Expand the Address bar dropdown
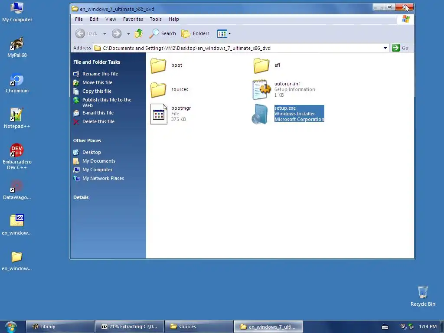This screenshot has width=444, height=333. (385, 48)
